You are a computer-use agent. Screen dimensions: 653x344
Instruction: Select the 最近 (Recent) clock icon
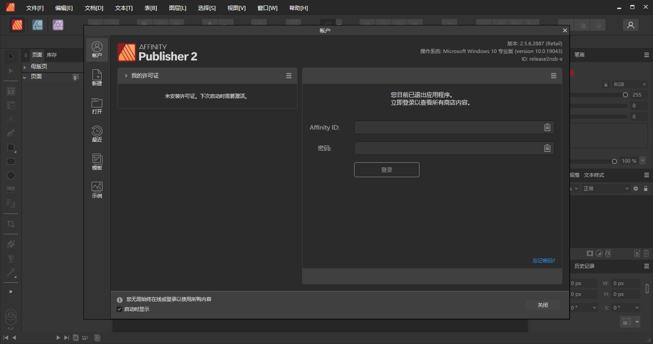click(x=97, y=134)
